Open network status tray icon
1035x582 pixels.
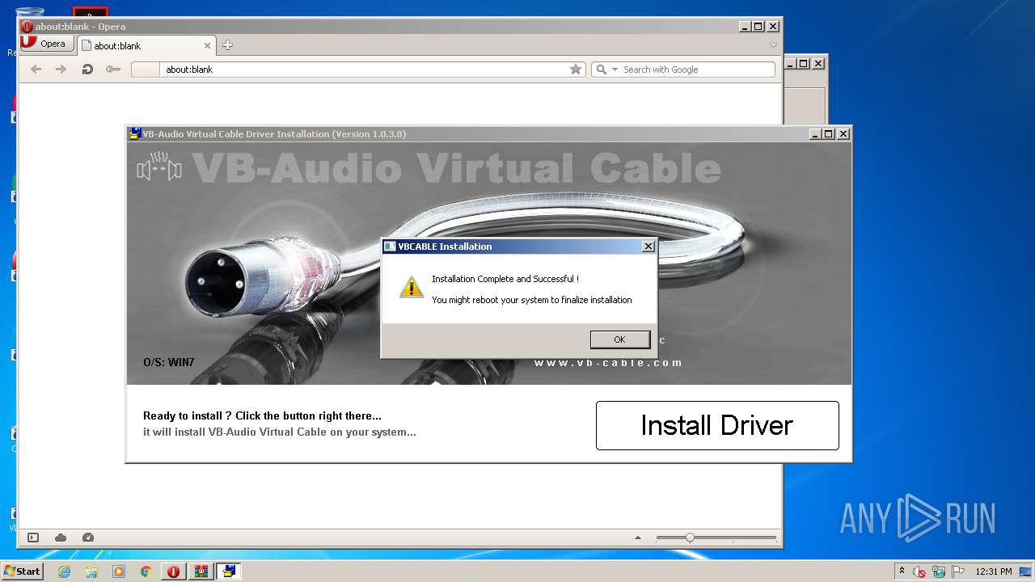[939, 571]
